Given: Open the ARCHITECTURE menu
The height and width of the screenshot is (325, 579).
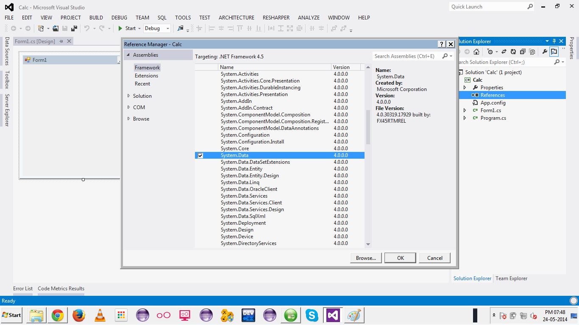Looking at the screenshot, I should point(237,18).
